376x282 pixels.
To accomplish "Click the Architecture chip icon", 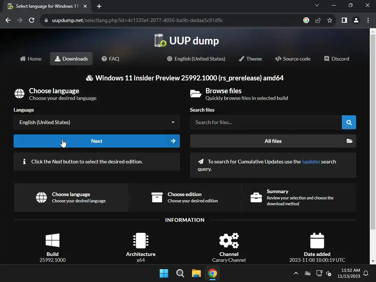I will point(141,240).
